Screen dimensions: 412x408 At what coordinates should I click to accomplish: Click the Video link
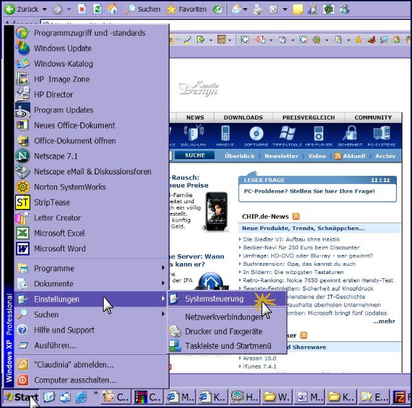pyautogui.click(x=317, y=156)
